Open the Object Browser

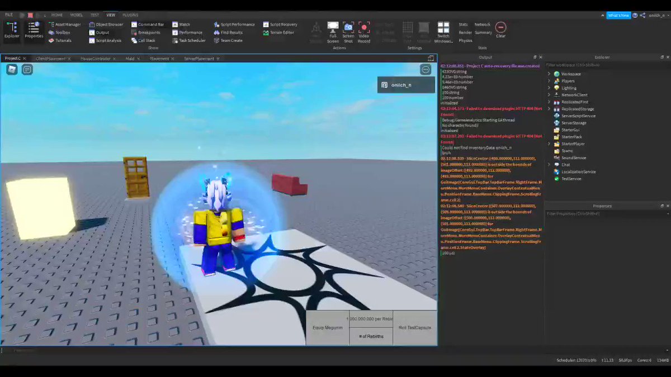pyautogui.click(x=106, y=25)
